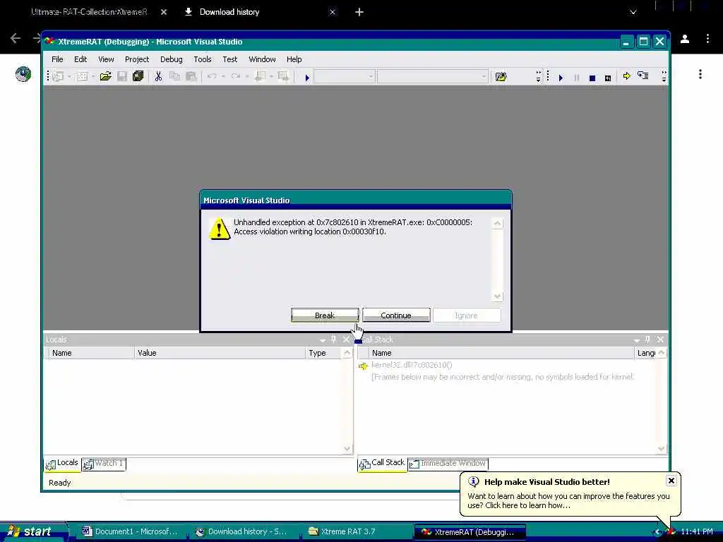Click the Find in Files toolbar icon
The height and width of the screenshot is (542, 723).
pos(501,76)
